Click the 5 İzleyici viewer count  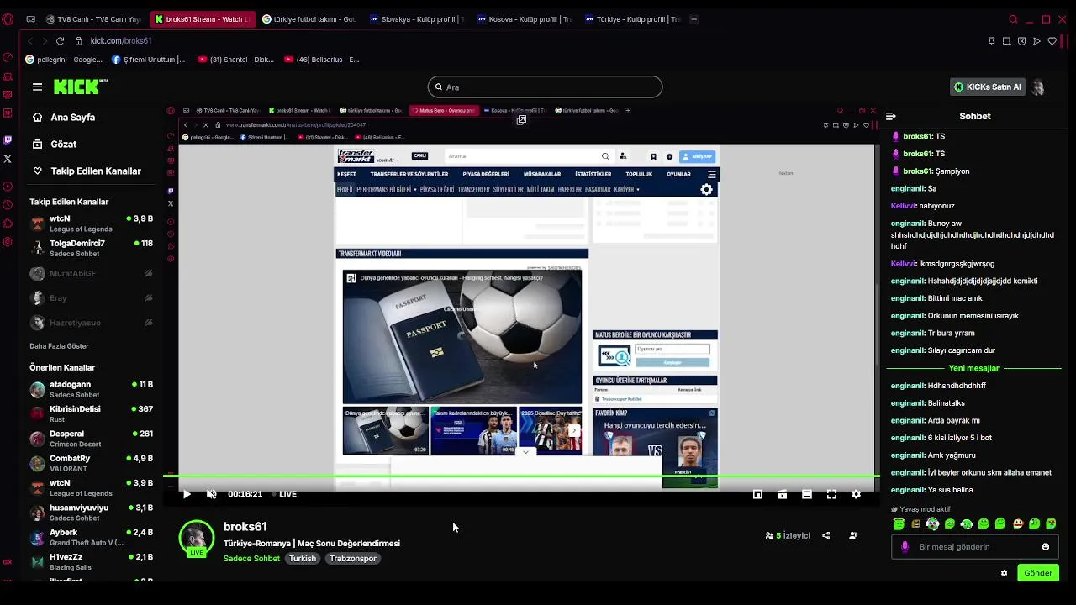point(788,535)
